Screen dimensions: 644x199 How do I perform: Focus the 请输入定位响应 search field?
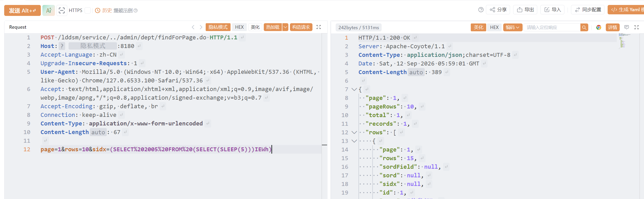point(552,27)
